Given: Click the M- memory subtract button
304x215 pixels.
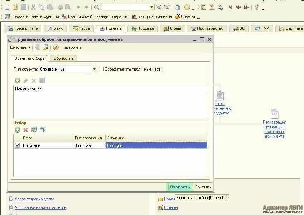Looking at the screenshot, I should [x=246, y=8].
